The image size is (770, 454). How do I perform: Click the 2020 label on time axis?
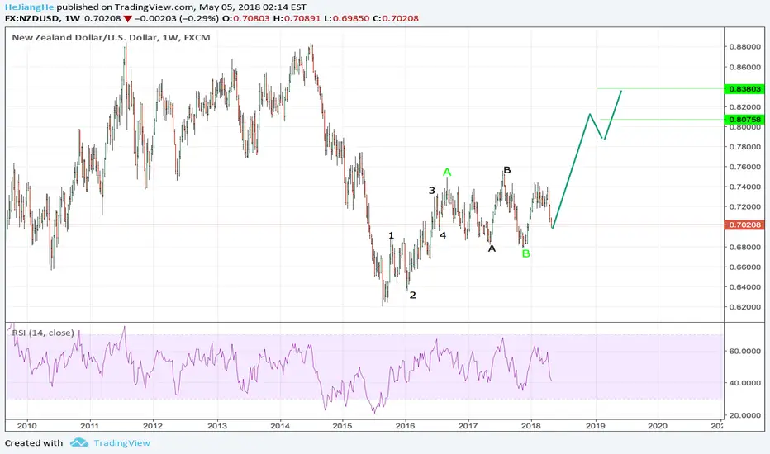658,426
